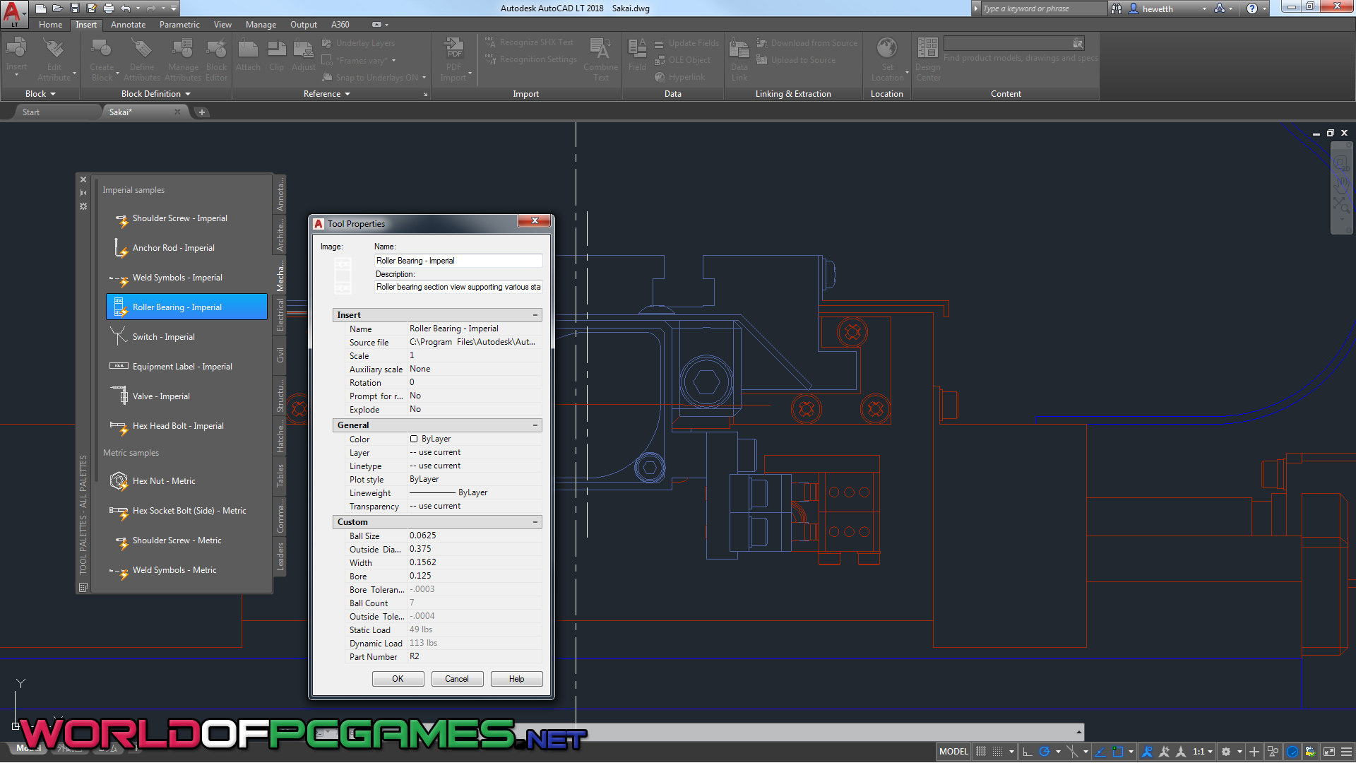Screen dimensions: 1356x763
Task: Select Roller Bearing - Imperial palette tool
Action: point(186,307)
